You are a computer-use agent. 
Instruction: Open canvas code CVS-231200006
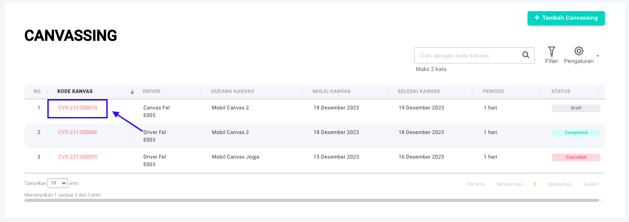[x=78, y=132]
